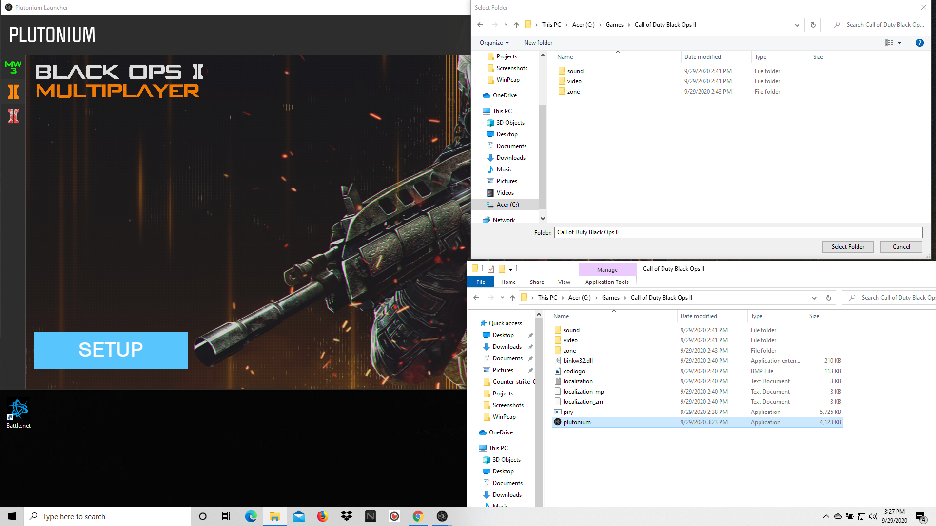Expand the This PC tree item
936x526 pixels.
tap(480, 111)
